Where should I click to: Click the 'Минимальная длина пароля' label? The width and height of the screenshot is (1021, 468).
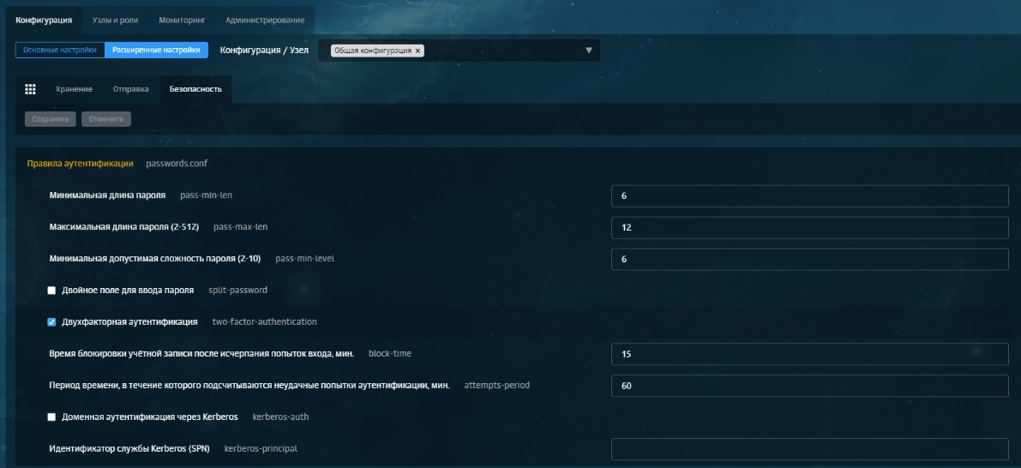pyautogui.click(x=107, y=195)
